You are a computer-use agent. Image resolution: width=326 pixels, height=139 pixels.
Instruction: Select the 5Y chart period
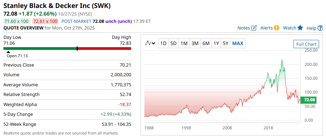(226, 43)
